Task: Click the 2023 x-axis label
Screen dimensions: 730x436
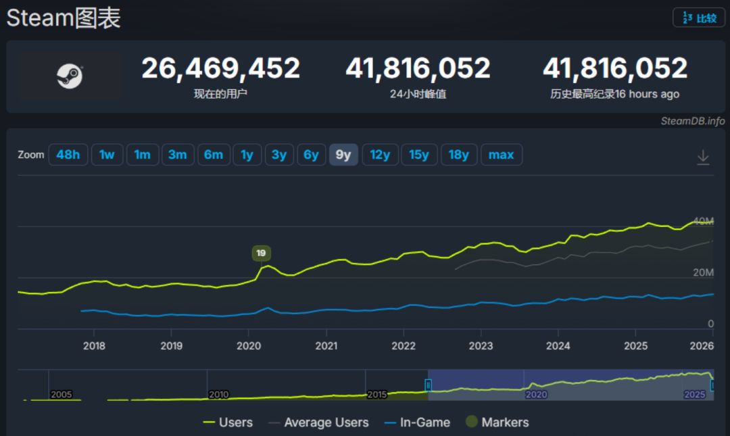Action: pyautogui.click(x=481, y=345)
